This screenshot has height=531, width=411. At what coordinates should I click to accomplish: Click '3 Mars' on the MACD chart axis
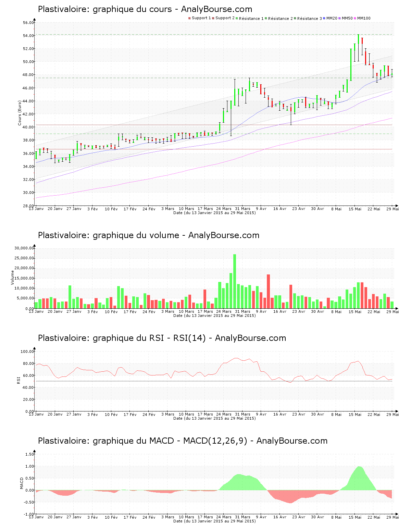coord(168,517)
